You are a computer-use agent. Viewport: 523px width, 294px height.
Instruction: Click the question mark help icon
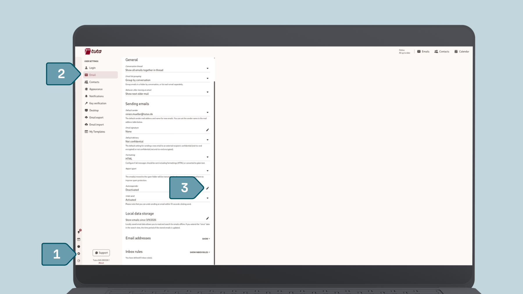click(78, 247)
